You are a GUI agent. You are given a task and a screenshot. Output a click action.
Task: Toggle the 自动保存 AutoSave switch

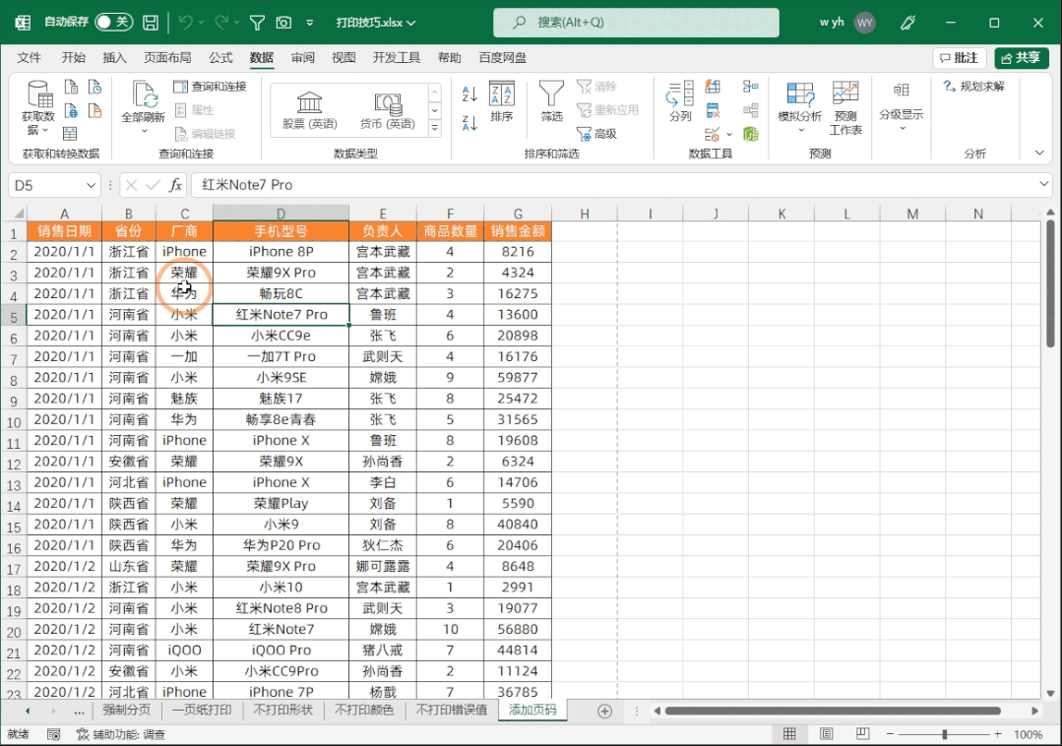pos(113,23)
